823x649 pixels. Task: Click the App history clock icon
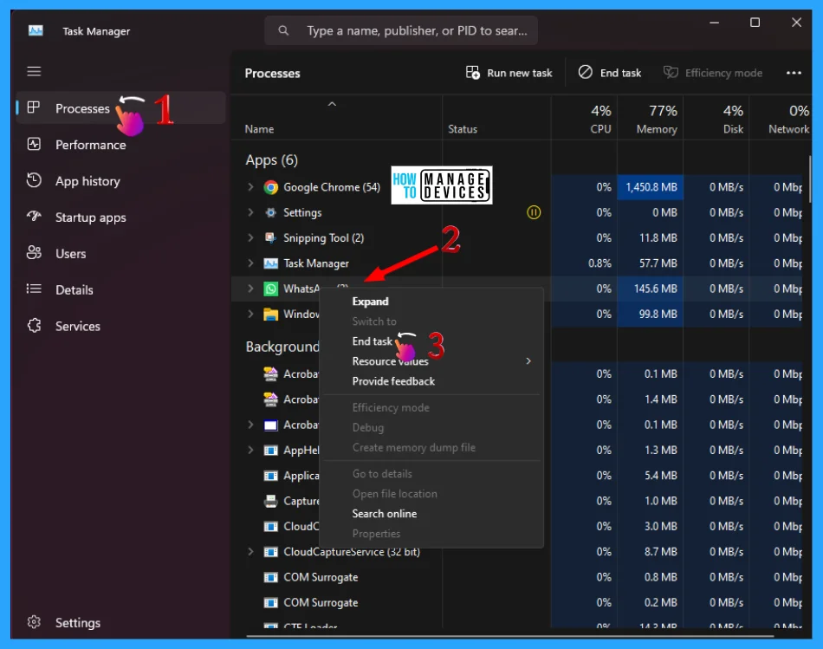34,180
